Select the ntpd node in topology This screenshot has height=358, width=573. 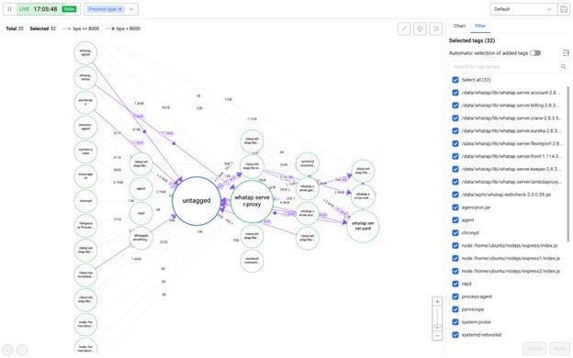pos(141,213)
